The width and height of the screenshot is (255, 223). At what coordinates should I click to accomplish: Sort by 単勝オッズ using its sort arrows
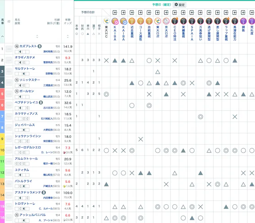(x=68, y=36)
